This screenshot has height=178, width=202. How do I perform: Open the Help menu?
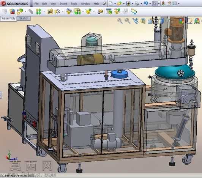pyautogui.click(x=96, y=4)
